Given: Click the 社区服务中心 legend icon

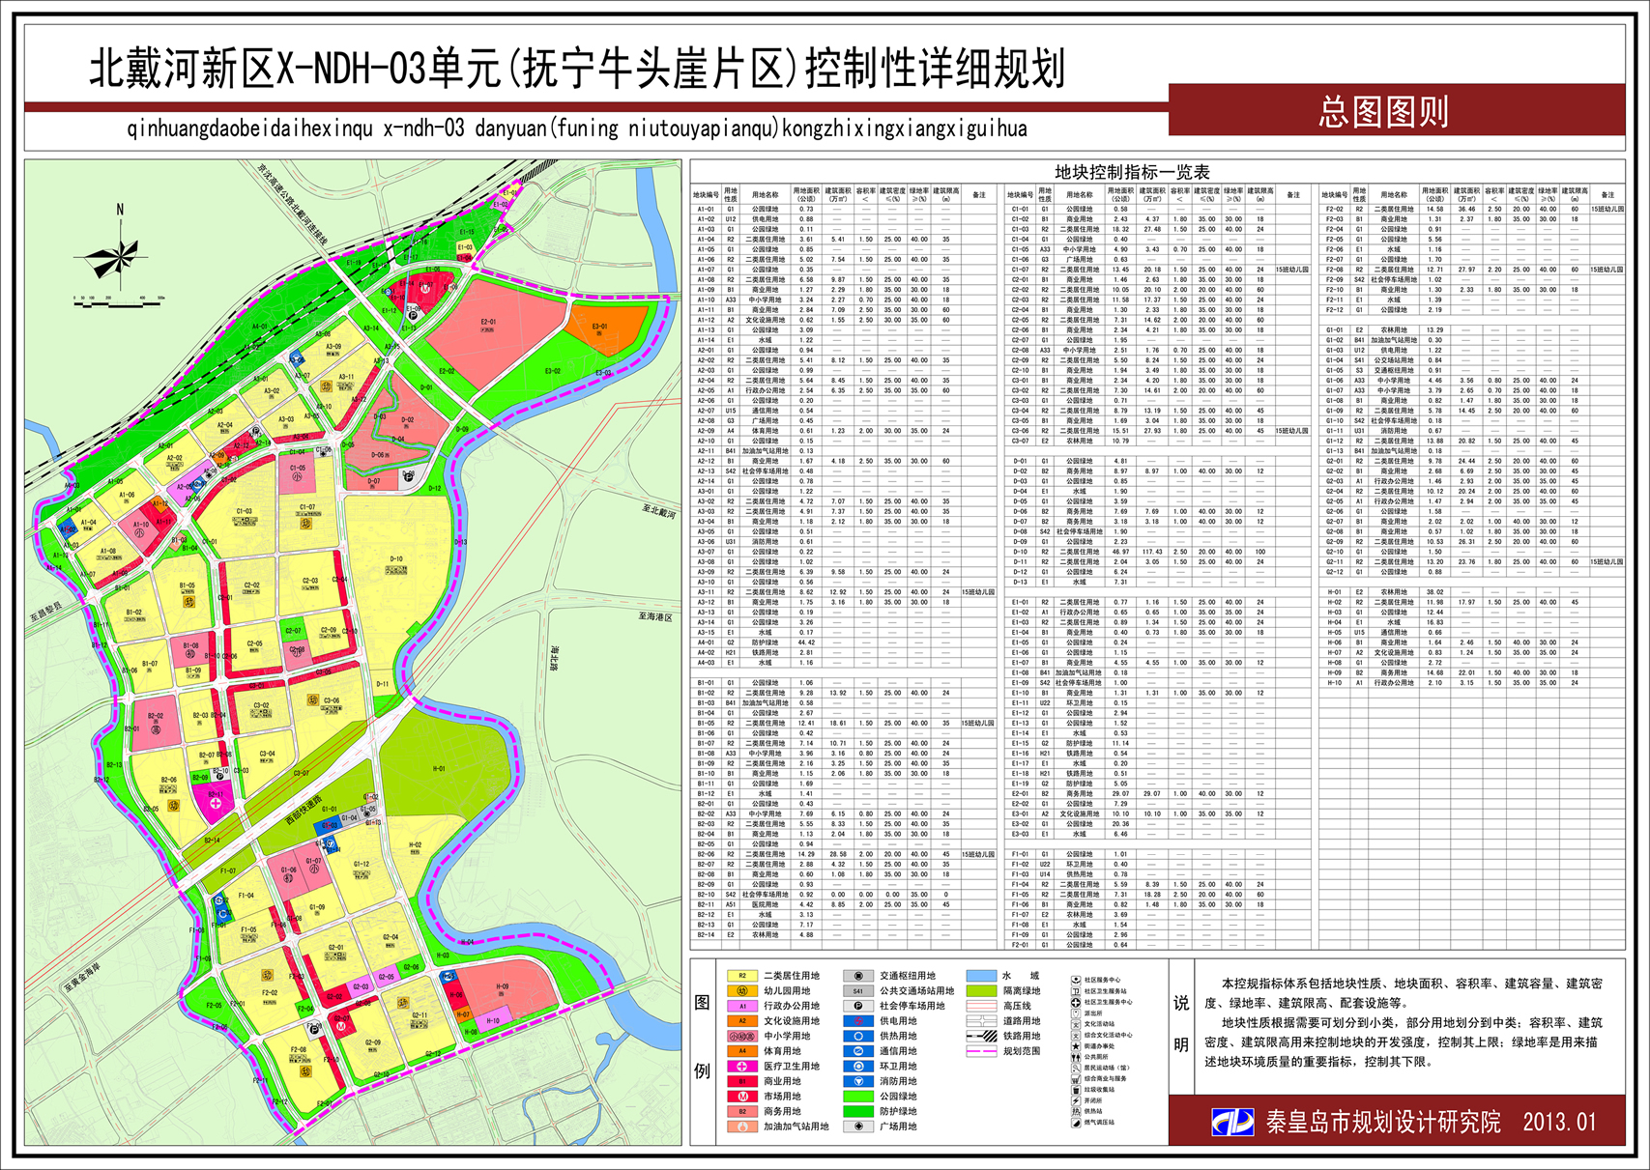Looking at the screenshot, I should tap(1076, 980).
